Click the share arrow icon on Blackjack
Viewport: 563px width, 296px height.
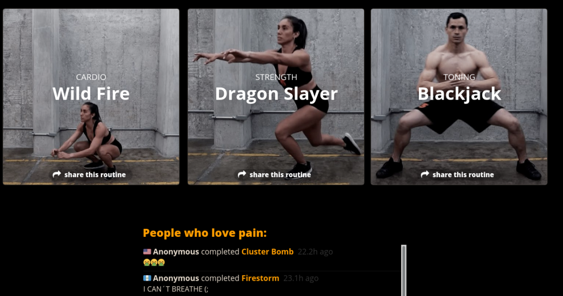pyautogui.click(x=425, y=174)
